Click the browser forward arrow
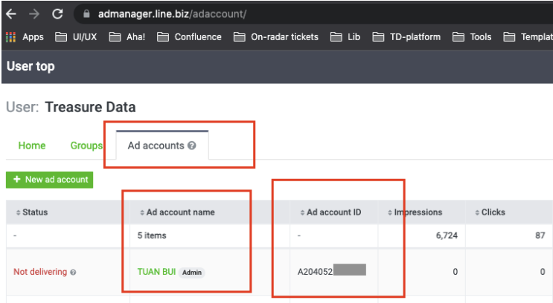 33,14
